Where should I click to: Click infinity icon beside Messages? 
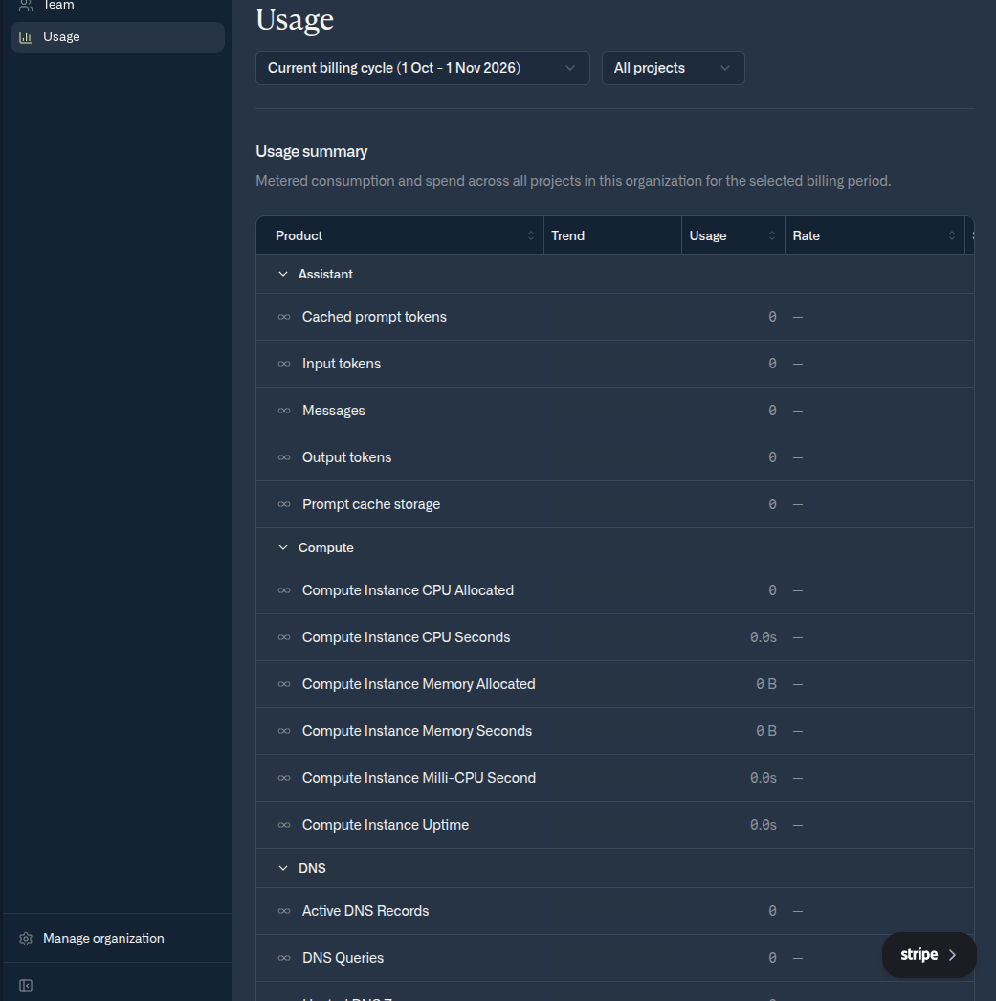pos(284,411)
